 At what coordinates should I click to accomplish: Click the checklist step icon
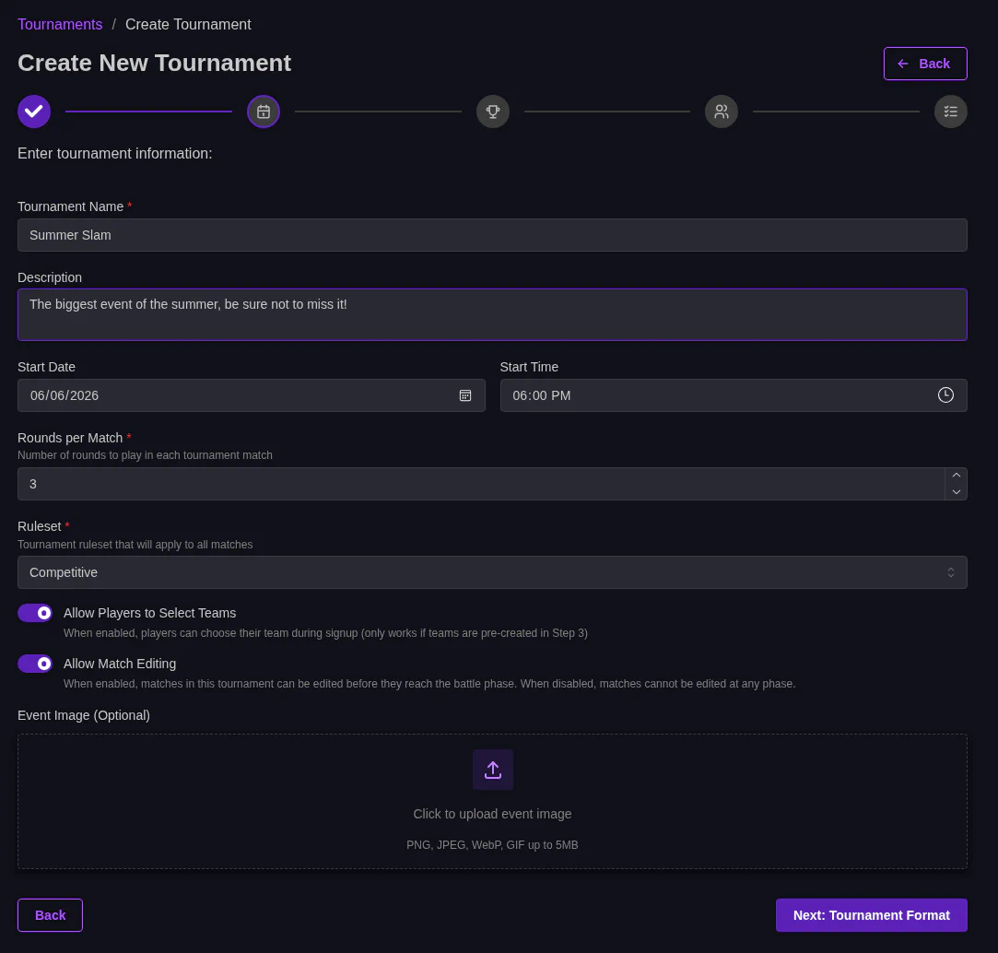pos(950,112)
